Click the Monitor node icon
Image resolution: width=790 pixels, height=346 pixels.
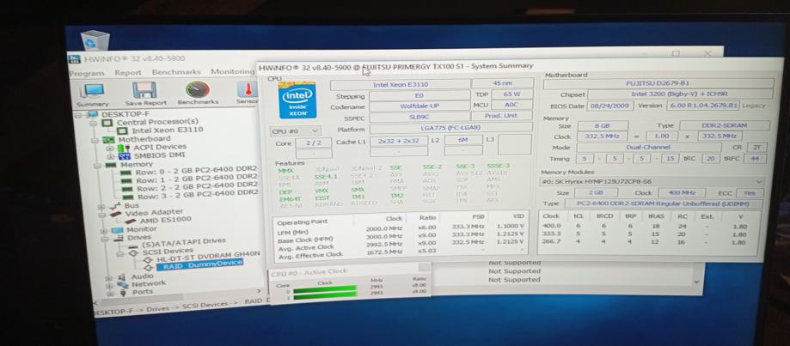118,230
